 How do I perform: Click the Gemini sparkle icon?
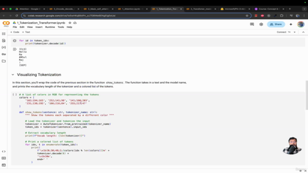[x=291, y=25]
